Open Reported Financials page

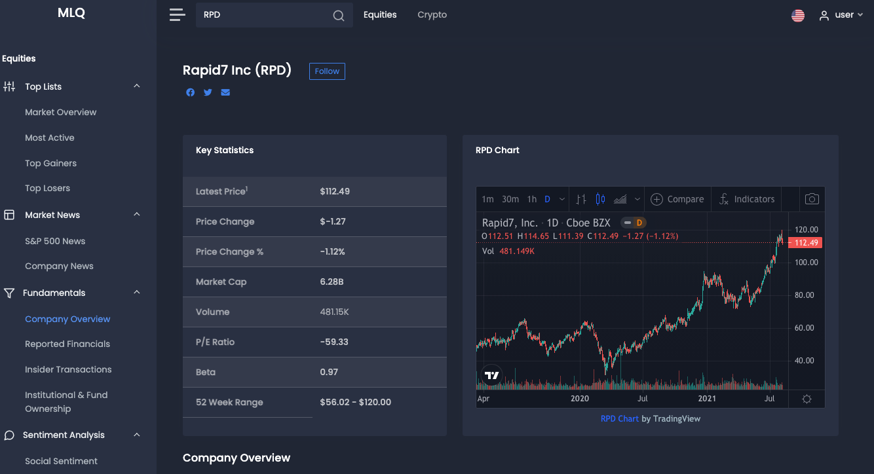coord(67,344)
